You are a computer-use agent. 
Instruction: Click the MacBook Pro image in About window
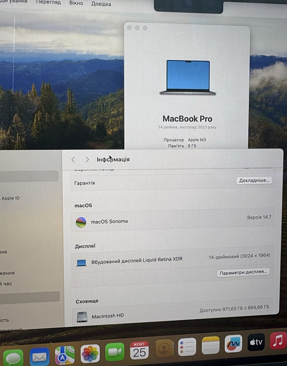coord(188,78)
